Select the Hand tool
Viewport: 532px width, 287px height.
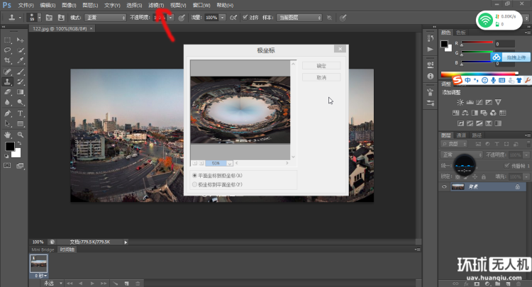pos(7,133)
